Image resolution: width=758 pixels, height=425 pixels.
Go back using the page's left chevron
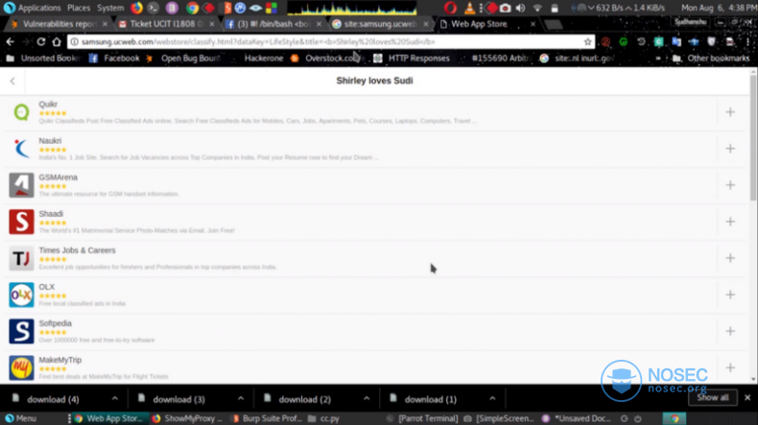point(12,81)
